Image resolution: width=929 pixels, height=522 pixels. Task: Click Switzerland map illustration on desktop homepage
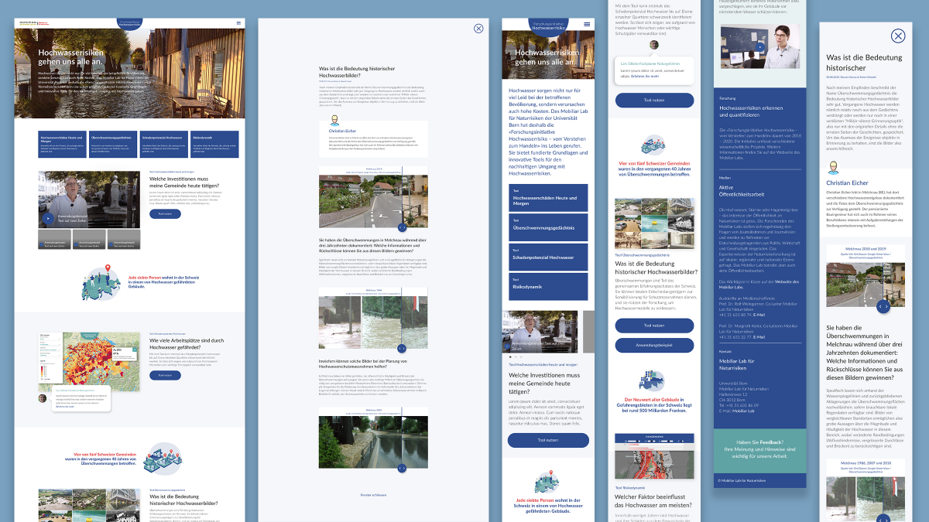[x=101, y=284]
